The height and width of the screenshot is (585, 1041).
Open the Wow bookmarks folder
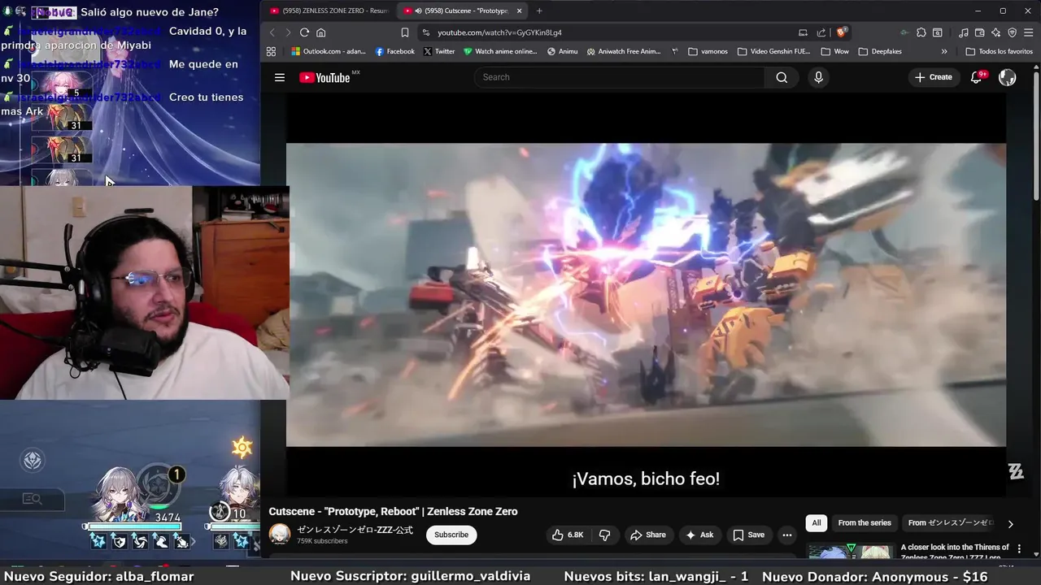[835, 51]
